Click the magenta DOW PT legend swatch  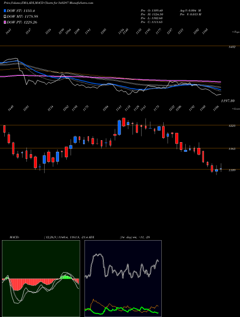[x=5, y=22]
